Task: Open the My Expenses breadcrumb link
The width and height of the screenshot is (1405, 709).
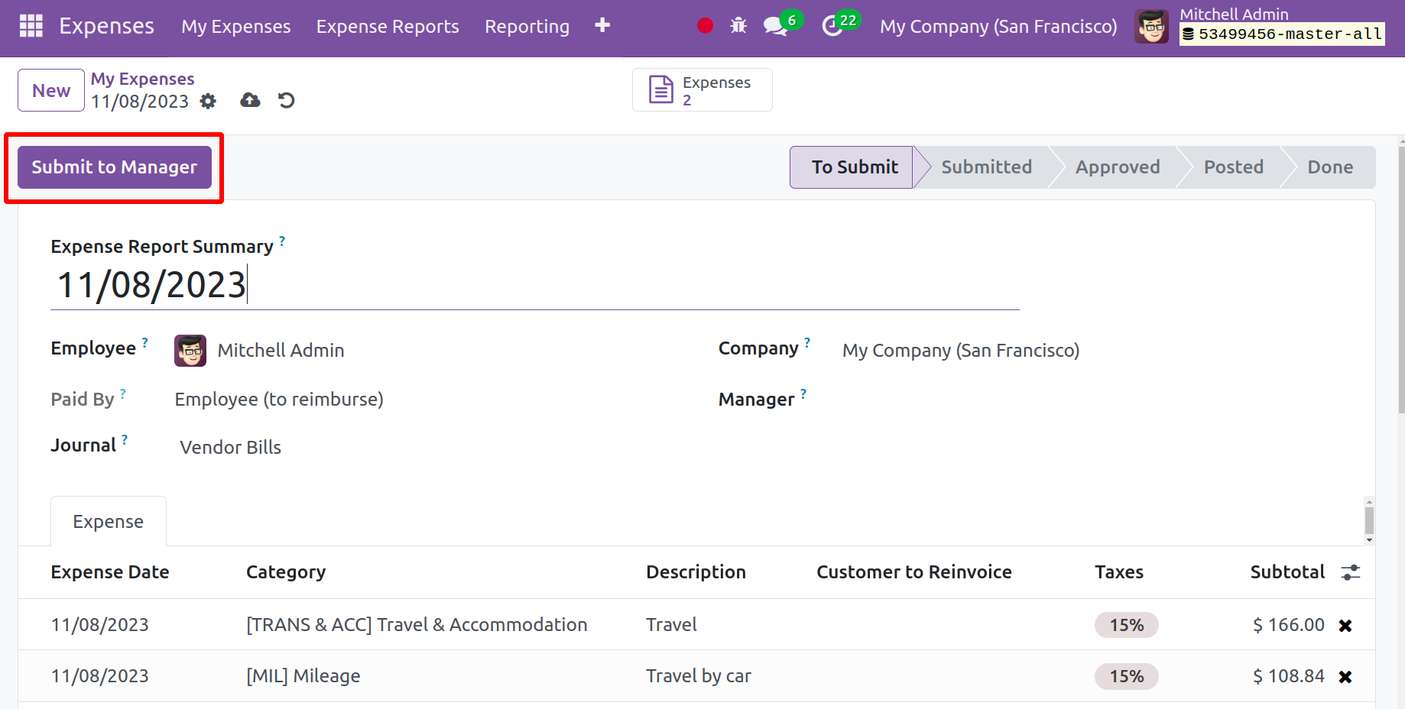Action: [x=143, y=79]
